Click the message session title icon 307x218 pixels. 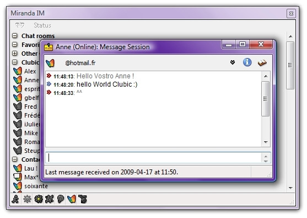tap(49, 47)
